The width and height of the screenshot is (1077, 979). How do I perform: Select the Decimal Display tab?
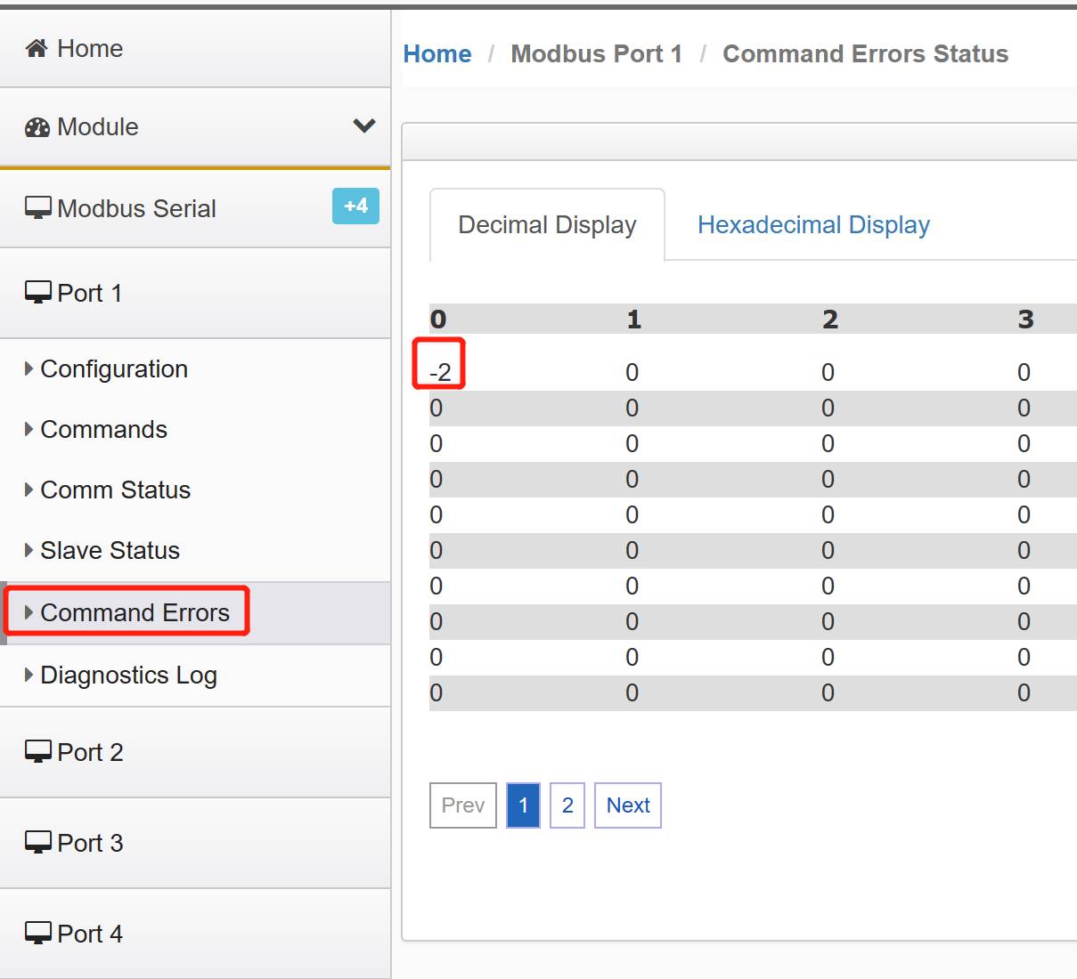click(547, 224)
